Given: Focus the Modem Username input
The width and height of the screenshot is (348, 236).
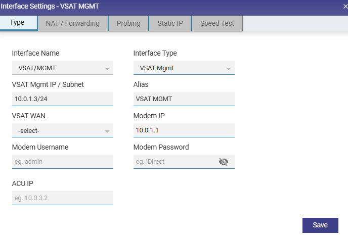Looking at the screenshot, I should click(62, 162).
